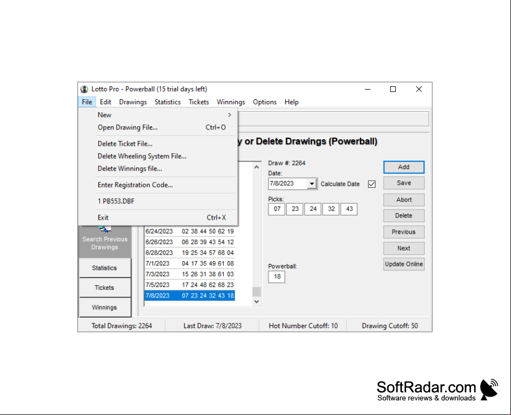This screenshot has width=511, height=415.
Task: Click the Draw #: 2264 label
Action: pos(286,163)
